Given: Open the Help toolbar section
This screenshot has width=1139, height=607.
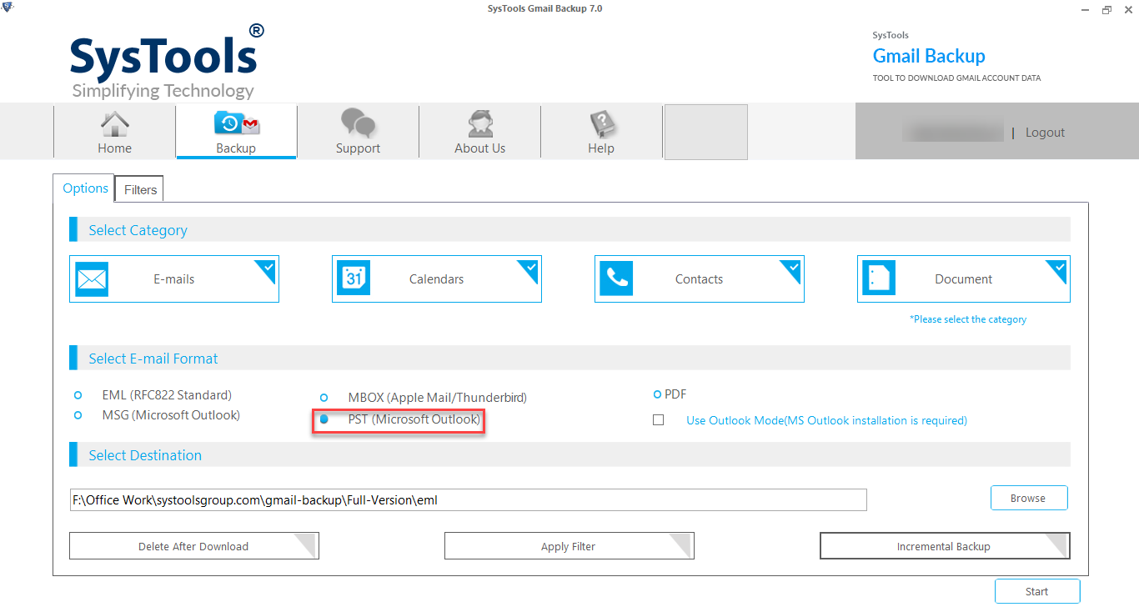Looking at the screenshot, I should coord(601,132).
